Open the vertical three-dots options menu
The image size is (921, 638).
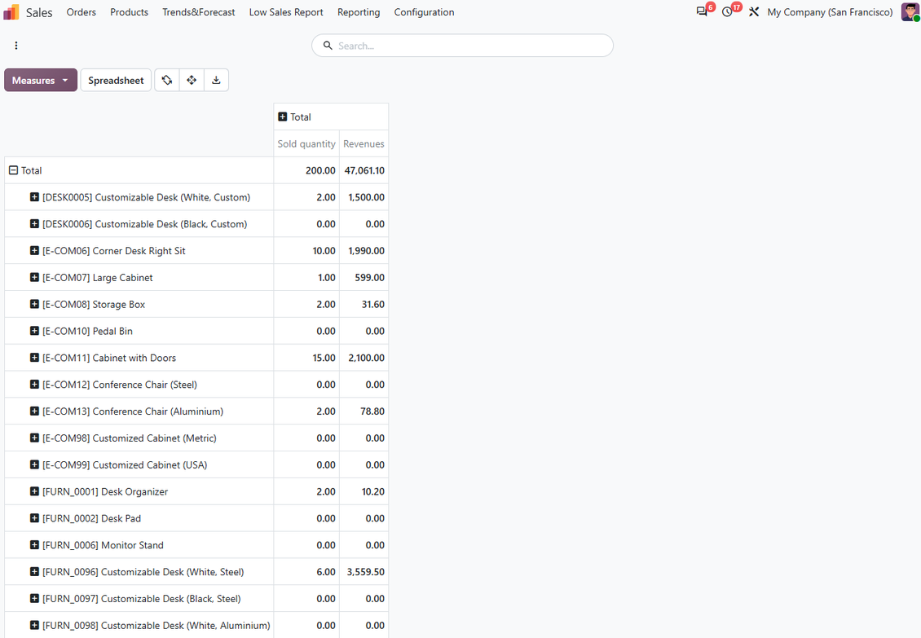15,46
